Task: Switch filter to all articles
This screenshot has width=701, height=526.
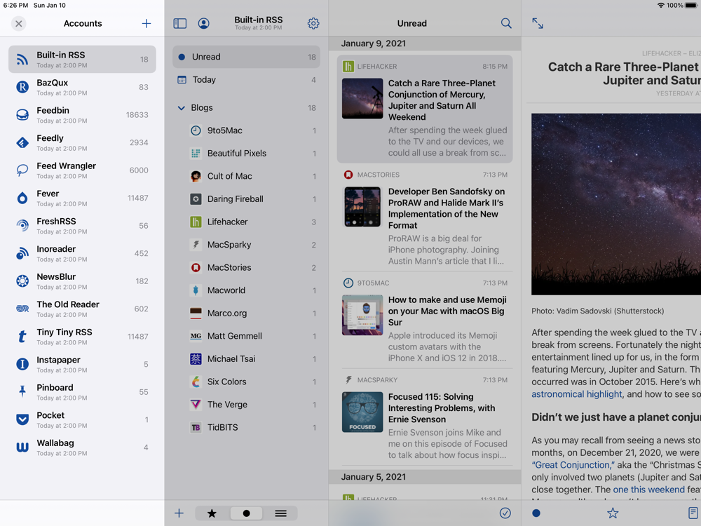Action: pos(281,513)
